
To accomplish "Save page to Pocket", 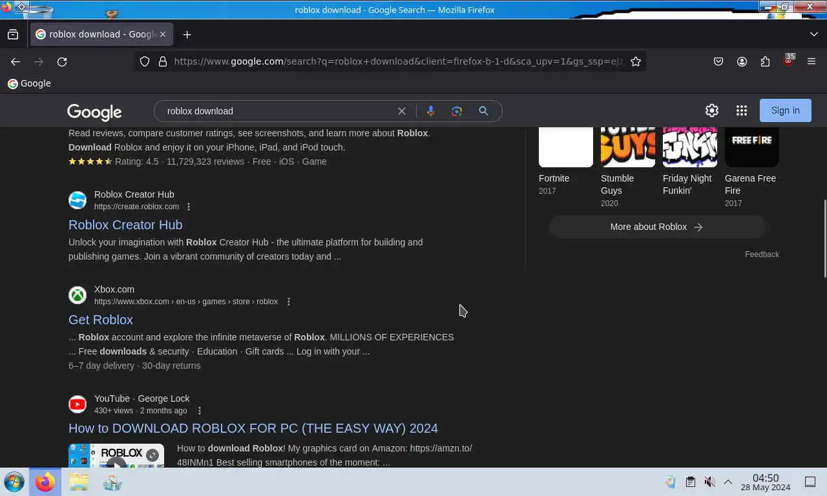I will point(718,61).
